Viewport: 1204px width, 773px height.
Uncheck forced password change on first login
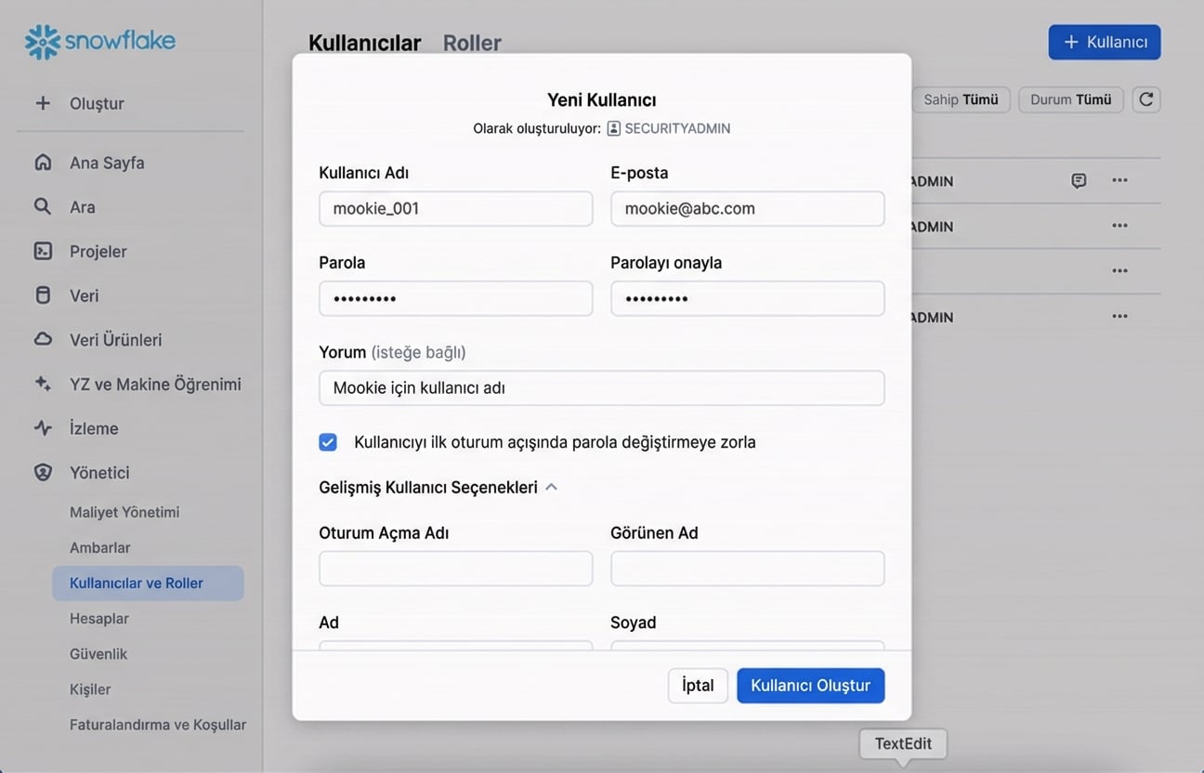pos(328,441)
